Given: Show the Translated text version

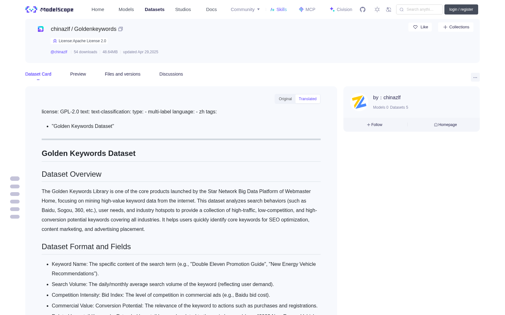Looking at the screenshot, I should (308, 99).
